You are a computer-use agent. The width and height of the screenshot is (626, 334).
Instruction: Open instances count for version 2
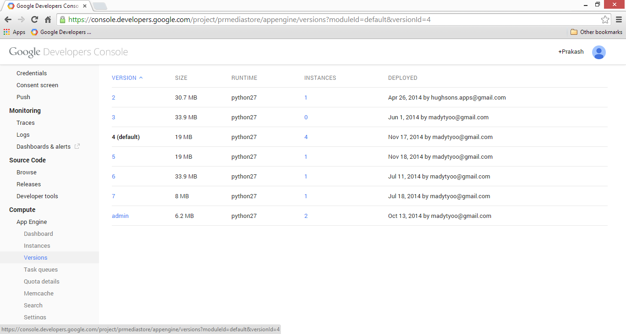(306, 98)
